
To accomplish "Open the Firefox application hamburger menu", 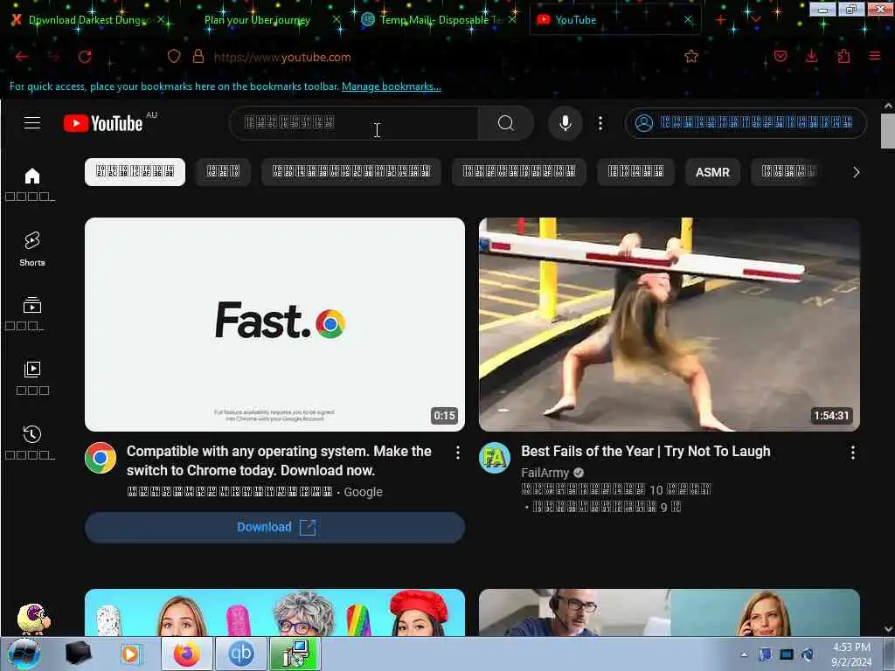I will pyautogui.click(x=874, y=56).
